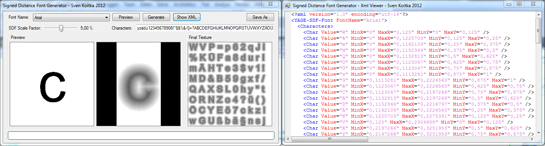The height and width of the screenshot is (146, 545).
Task: Click the black letter C preview image
Action: pyautogui.click(x=52, y=84)
